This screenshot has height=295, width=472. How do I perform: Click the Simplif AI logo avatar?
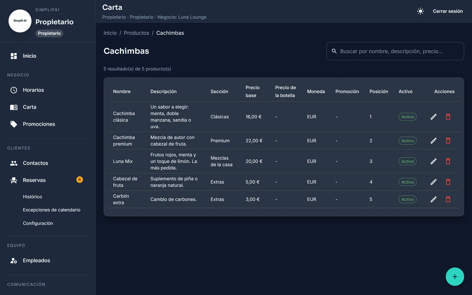point(20,21)
